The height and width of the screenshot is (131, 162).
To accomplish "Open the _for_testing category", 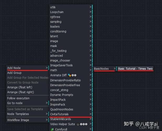I will pyautogui.click(x=71, y=51).
